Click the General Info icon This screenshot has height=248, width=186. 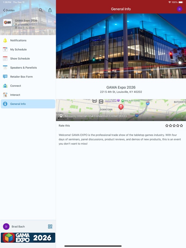[5, 104]
